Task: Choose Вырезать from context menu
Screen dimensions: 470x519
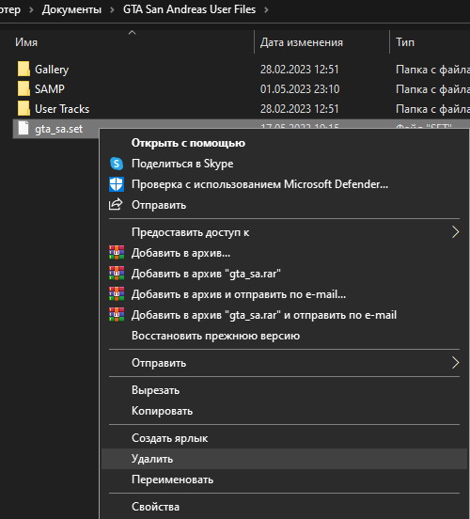Action: tap(284, 390)
